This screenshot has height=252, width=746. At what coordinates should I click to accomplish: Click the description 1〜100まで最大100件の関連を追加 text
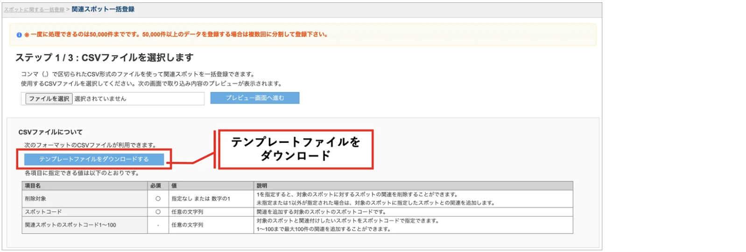pos(324,229)
